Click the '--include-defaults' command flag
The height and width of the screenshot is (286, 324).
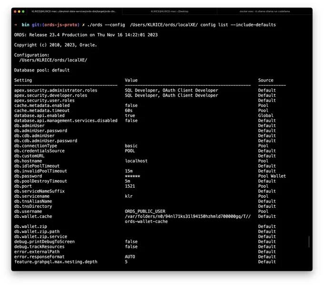[x=253, y=25]
